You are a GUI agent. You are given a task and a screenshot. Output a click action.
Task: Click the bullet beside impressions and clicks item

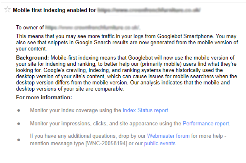(19, 124)
